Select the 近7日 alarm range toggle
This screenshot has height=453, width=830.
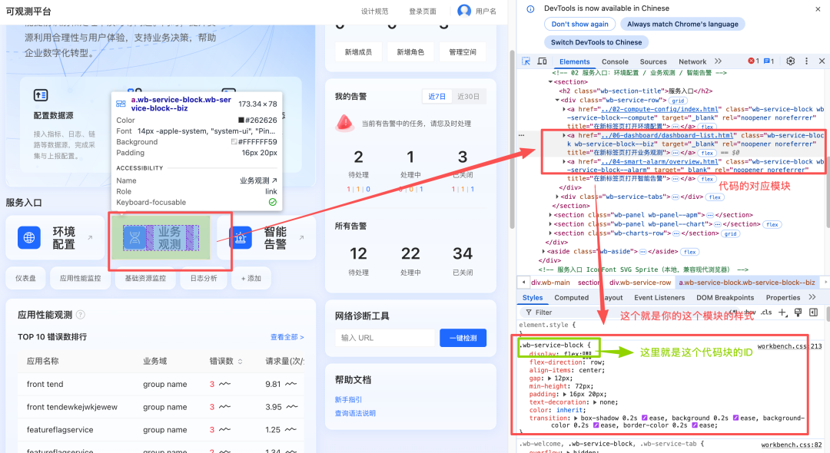pyautogui.click(x=437, y=96)
